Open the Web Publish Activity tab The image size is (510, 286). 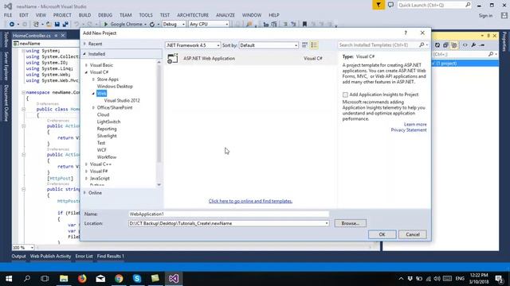[50, 256]
